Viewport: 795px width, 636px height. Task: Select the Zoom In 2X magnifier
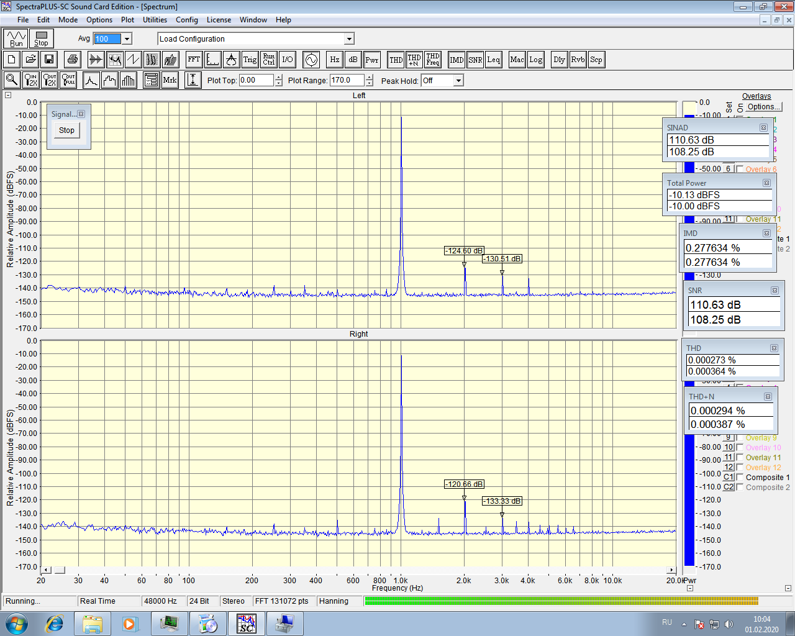[30, 80]
